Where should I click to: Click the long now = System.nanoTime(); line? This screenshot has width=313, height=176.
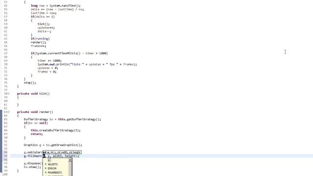coord(56,5)
